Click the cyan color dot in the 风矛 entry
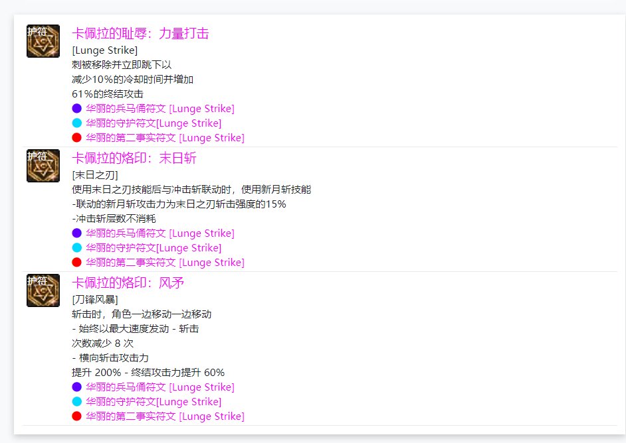Image resolution: width=626 pixels, height=443 pixels. click(x=76, y=401)
